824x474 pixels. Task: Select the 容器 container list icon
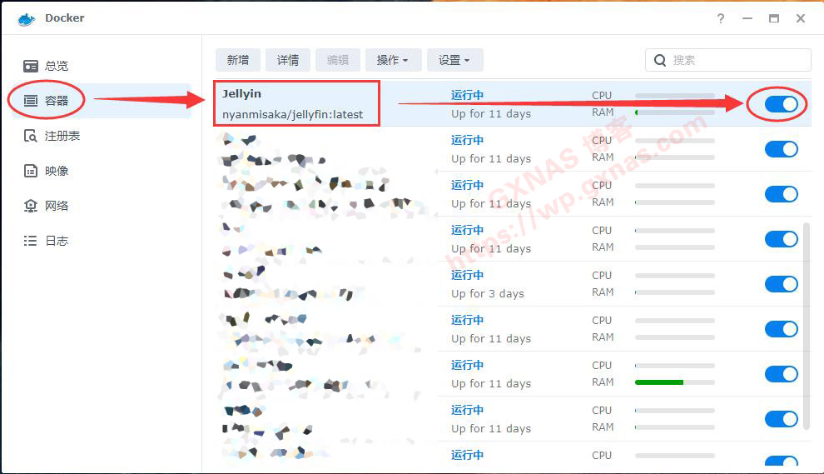point(31,101)
